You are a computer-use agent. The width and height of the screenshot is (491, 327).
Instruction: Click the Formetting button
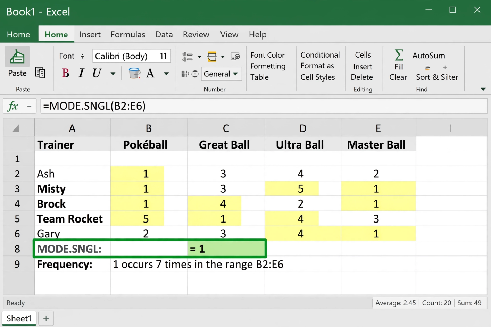point(268,66)
